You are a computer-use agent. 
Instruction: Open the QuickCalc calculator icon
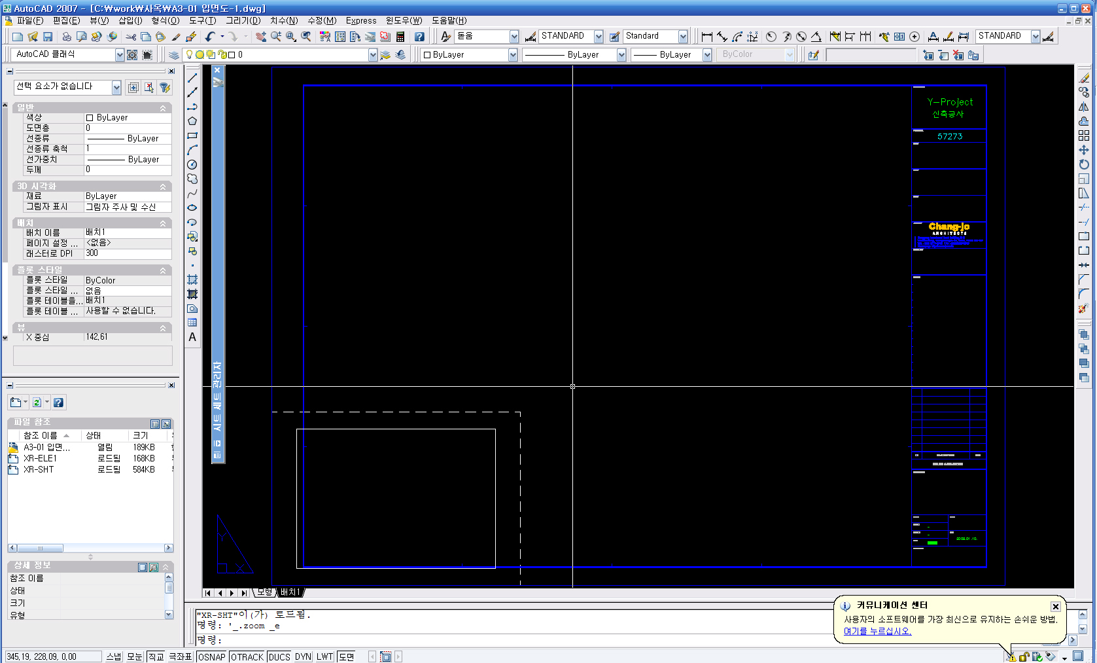pos(400,37)
